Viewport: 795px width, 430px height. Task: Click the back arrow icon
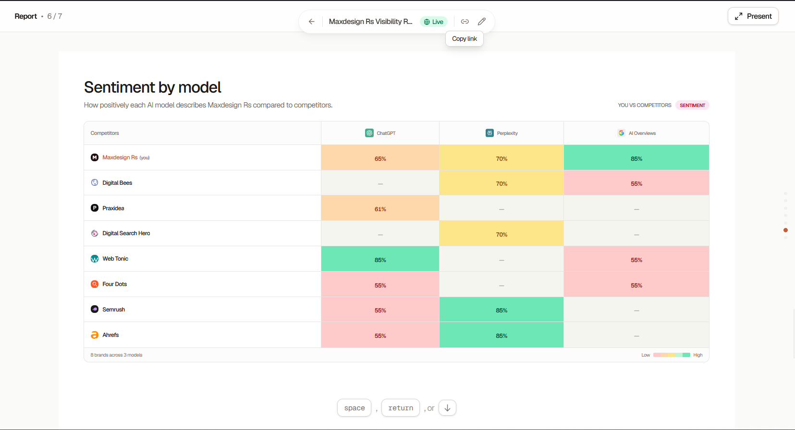312,22
